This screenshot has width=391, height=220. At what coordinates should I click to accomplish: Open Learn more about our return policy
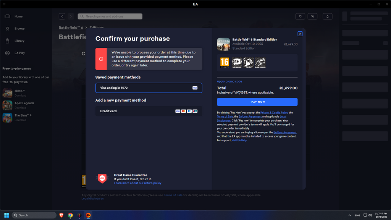pyautogui.click(x=137, y=183)
